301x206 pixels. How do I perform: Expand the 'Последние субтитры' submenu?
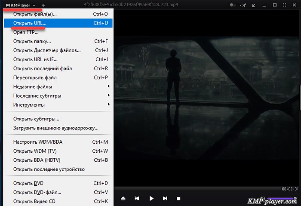tap(58, 95)
